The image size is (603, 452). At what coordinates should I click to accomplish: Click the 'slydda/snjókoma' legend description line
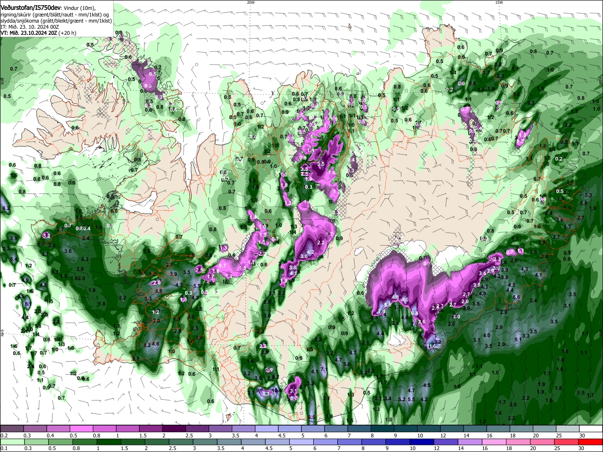56,21
